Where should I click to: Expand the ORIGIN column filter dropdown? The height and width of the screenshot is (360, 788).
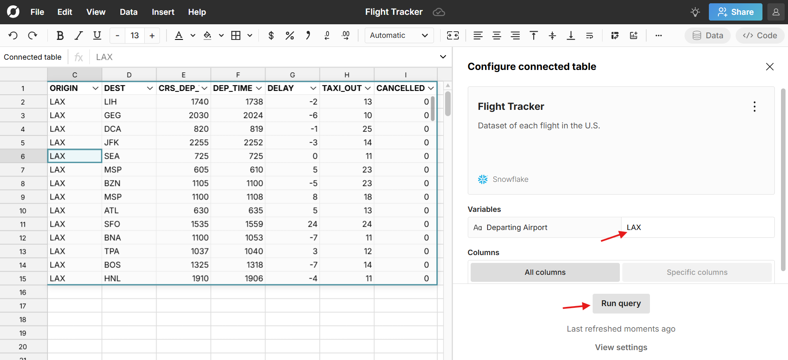point(95,88)
